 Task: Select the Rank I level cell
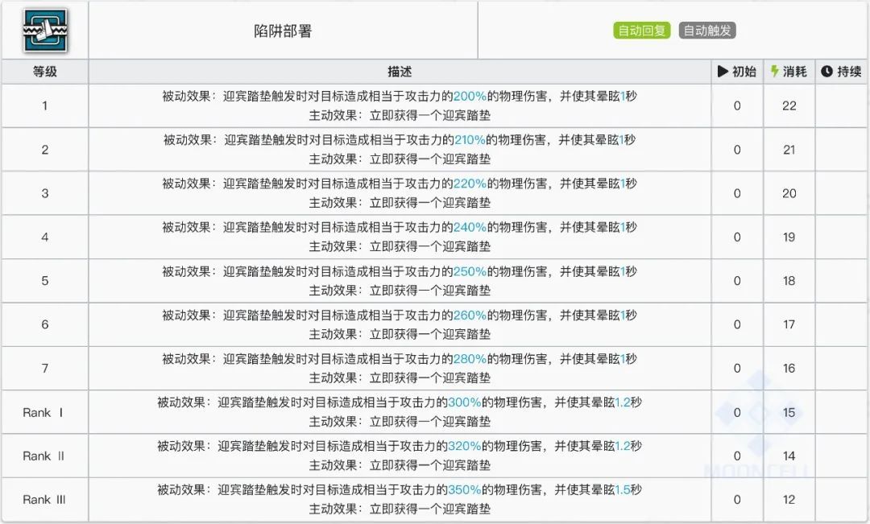pyautogui.click(x=44, y=412)
